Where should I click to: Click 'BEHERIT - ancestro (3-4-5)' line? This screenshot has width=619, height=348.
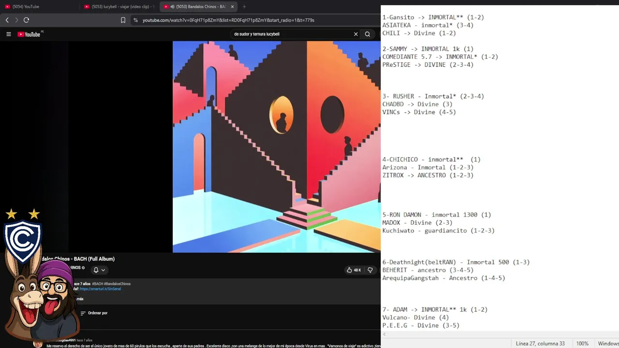427,270
